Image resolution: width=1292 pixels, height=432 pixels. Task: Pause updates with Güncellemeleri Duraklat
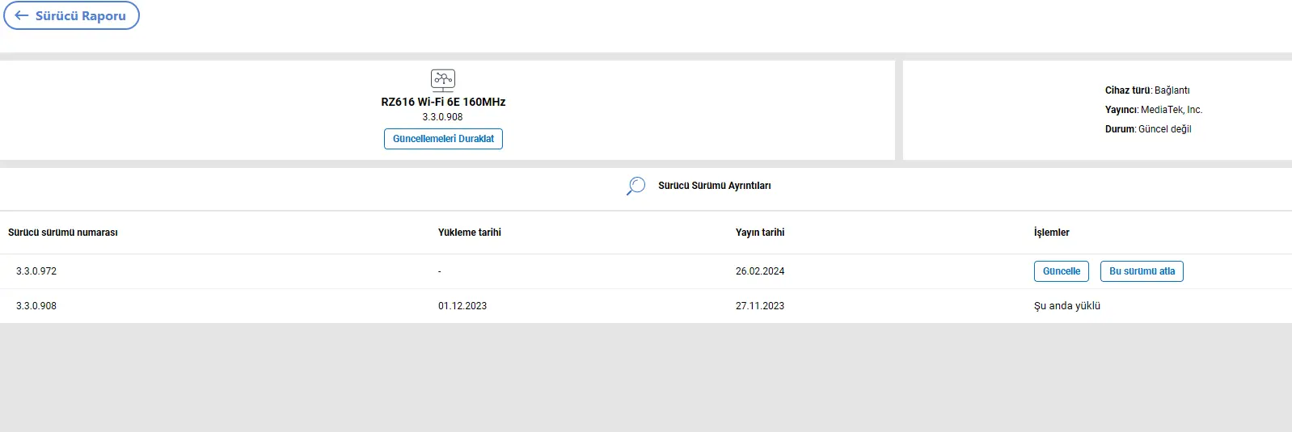pyautogui.click(x=443, y=139)
